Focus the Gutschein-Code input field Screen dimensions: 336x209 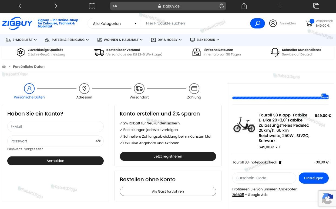click(x=264, y=178)
